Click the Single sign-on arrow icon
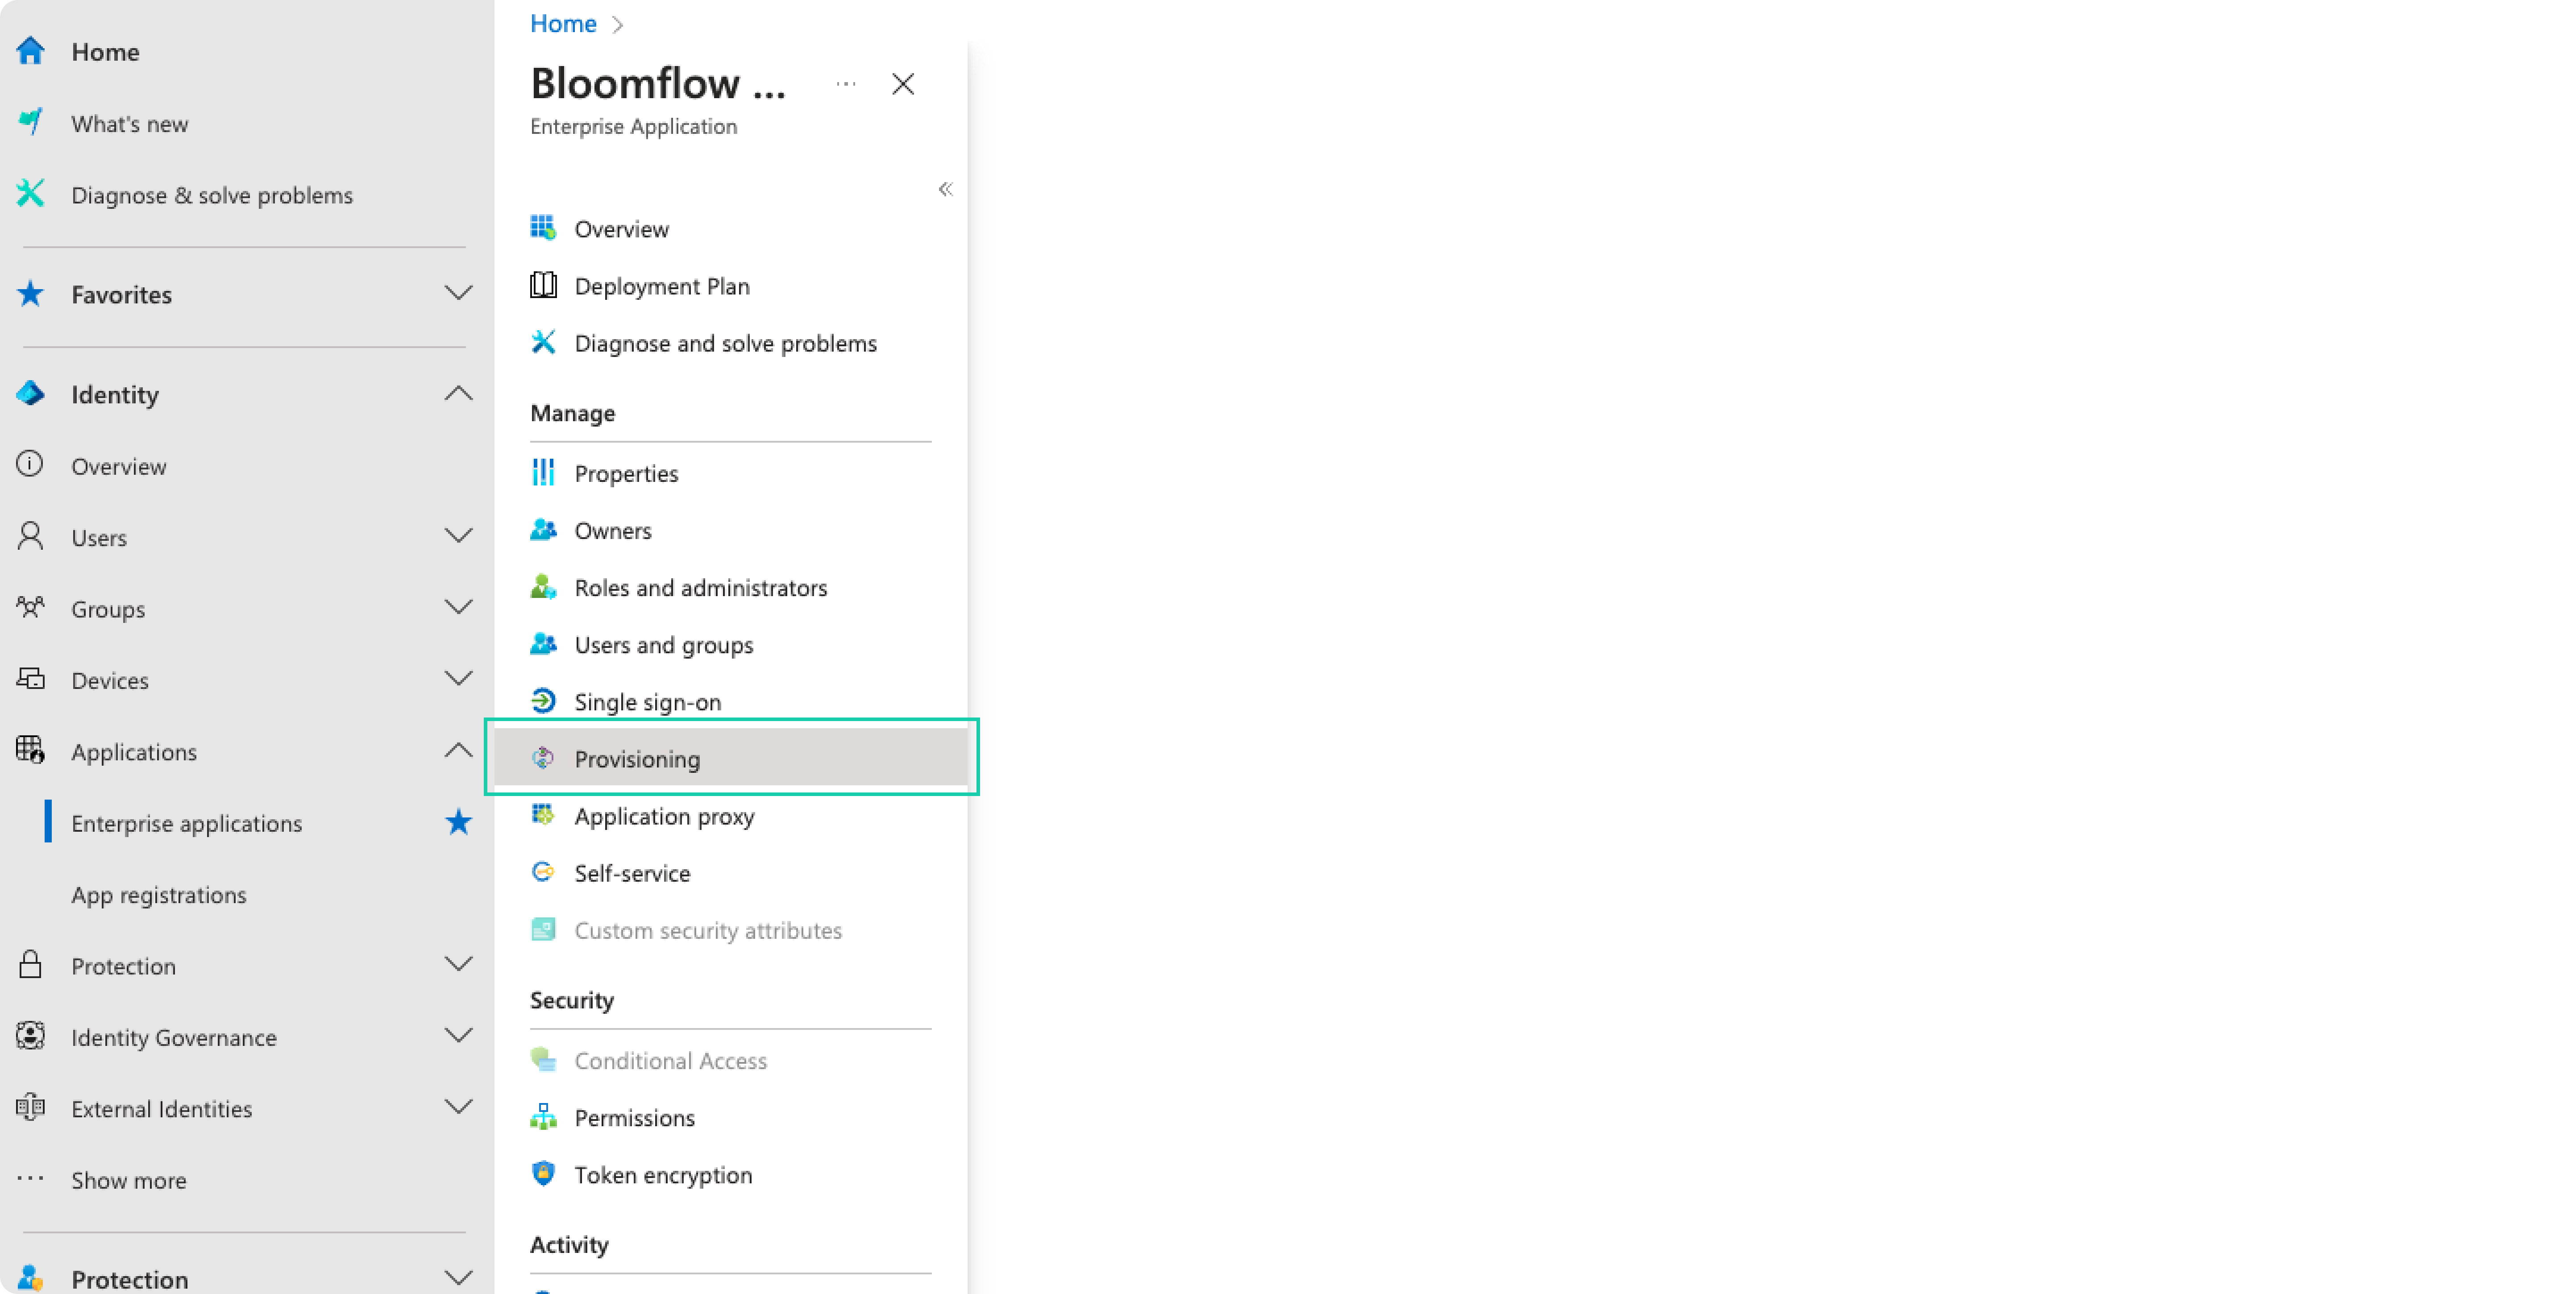 543,702
